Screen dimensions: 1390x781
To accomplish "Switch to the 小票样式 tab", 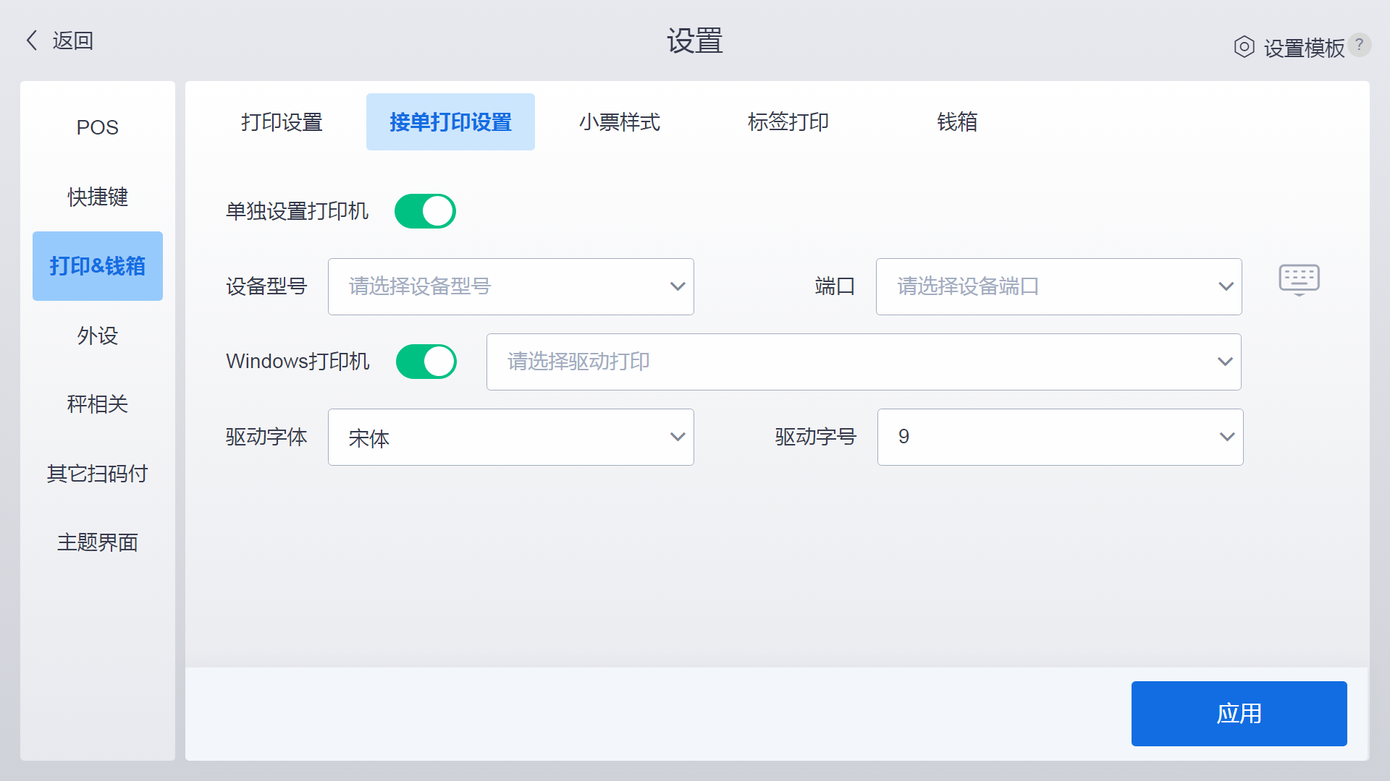I will 619,122.
